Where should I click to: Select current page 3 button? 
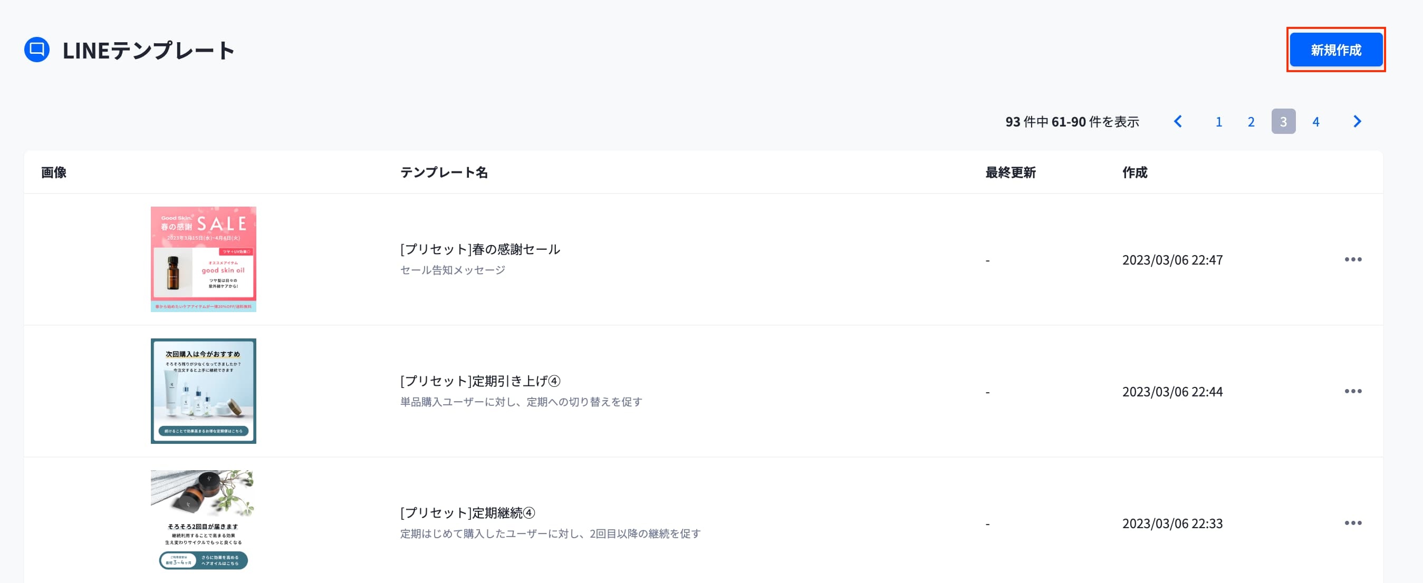1283,121
